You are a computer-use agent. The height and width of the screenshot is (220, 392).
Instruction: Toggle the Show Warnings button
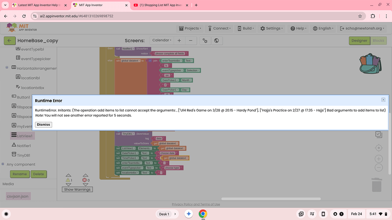[x=77, y=189]
